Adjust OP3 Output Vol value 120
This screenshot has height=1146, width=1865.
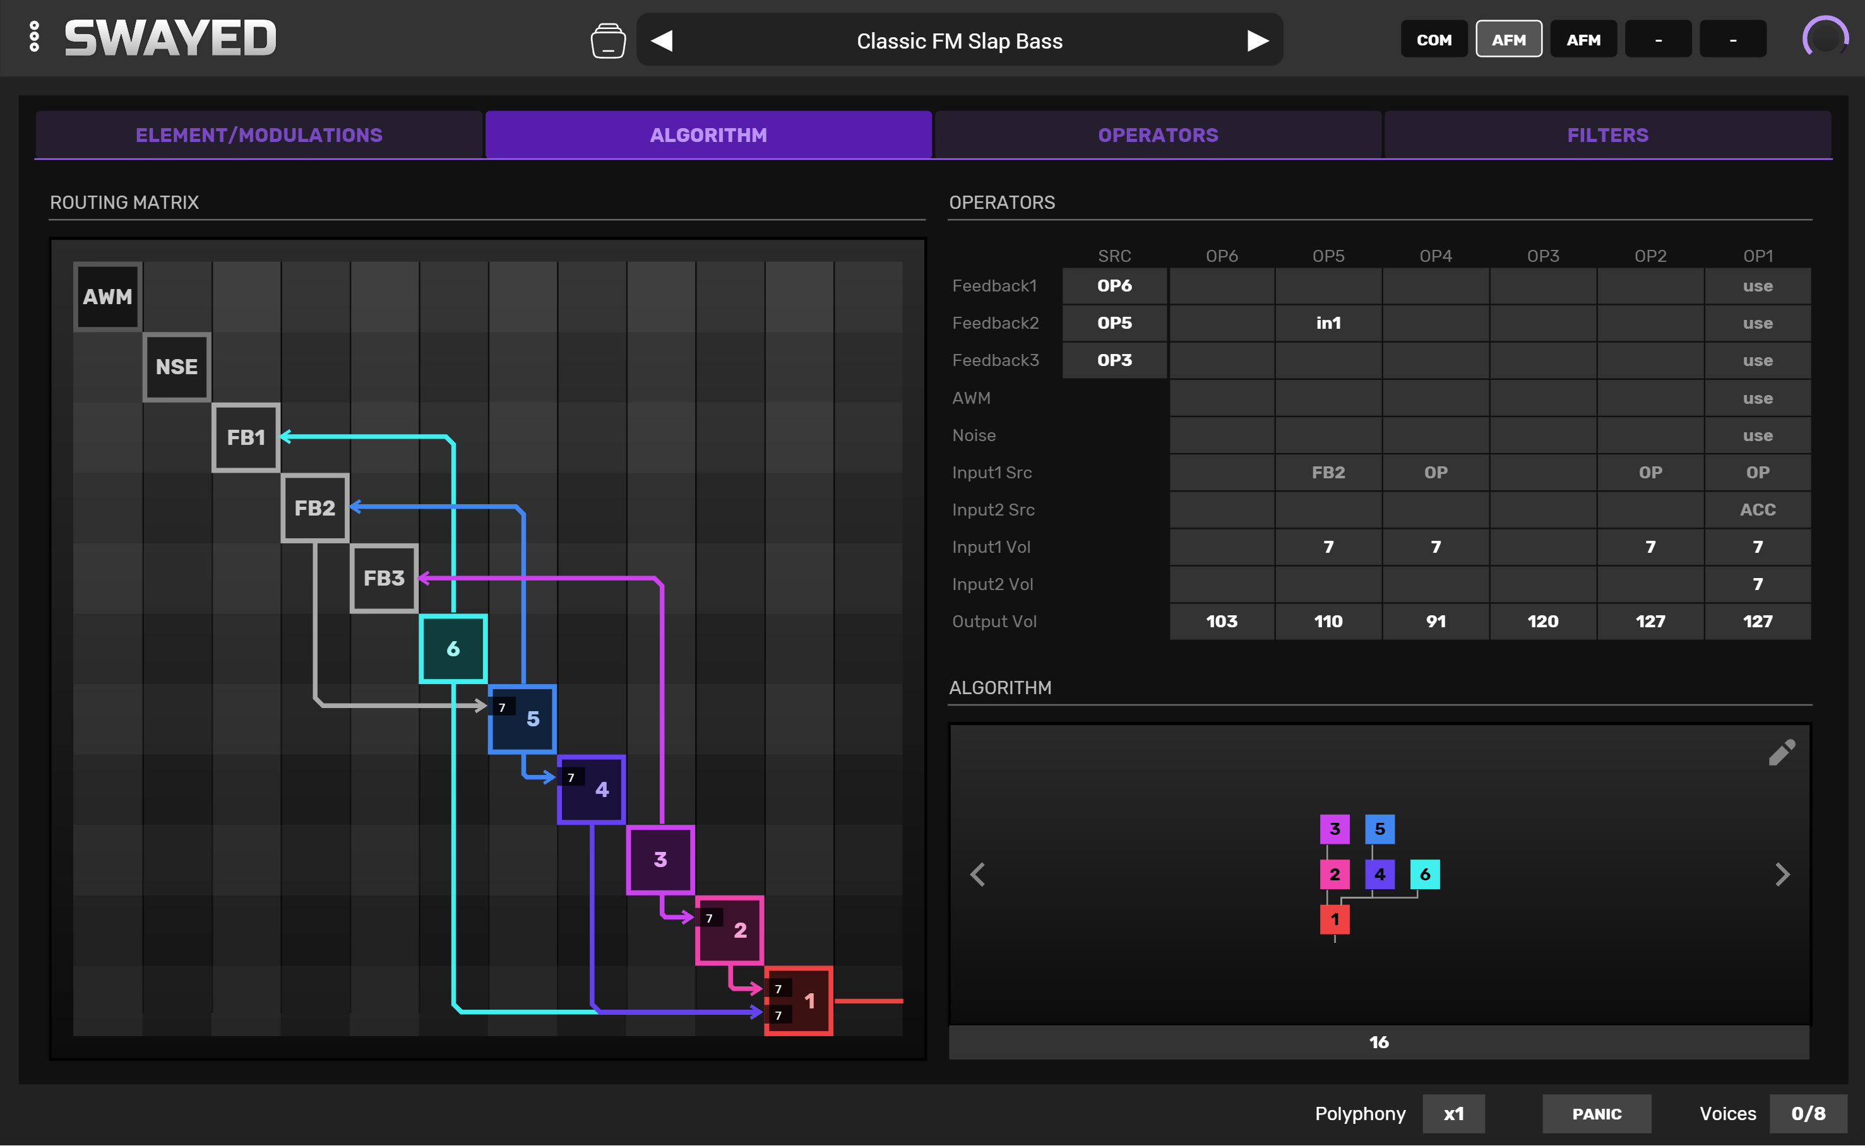pyautogui.click(x=1542, y=622)
